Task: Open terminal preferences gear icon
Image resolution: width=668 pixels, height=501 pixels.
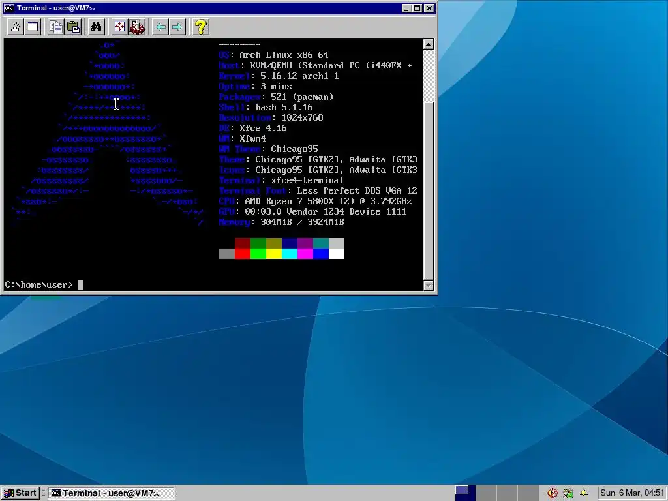Action: tap(137, 27)
